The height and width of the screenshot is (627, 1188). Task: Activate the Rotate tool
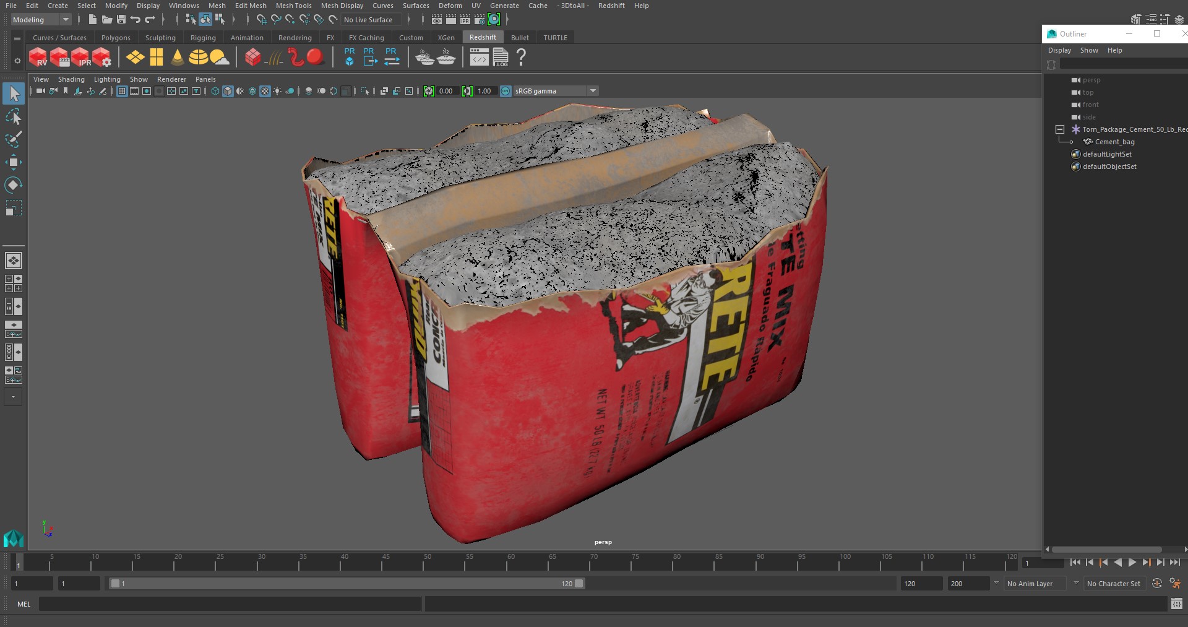tap(13, 185)
